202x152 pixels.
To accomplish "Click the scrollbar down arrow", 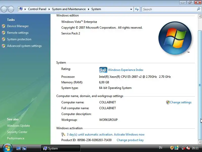I will point(200,142).
